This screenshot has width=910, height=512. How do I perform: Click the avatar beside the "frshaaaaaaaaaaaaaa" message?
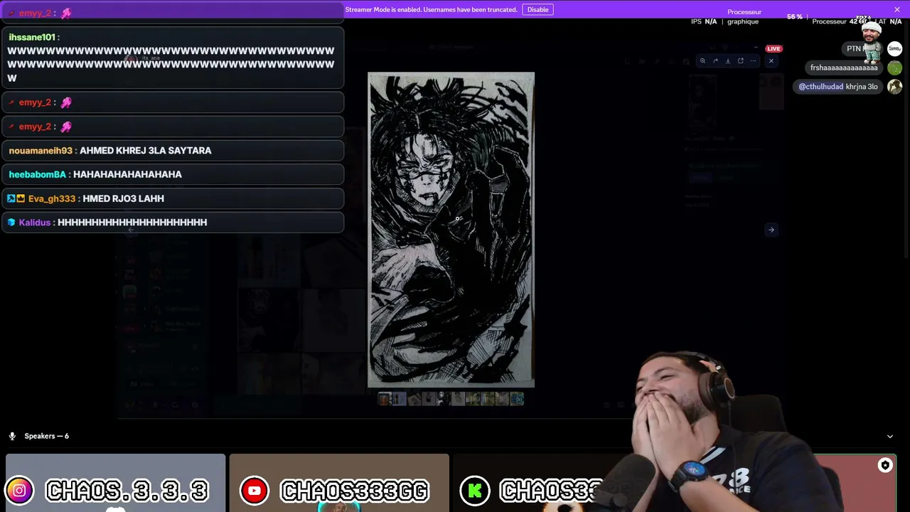click(x=894, y=68)
